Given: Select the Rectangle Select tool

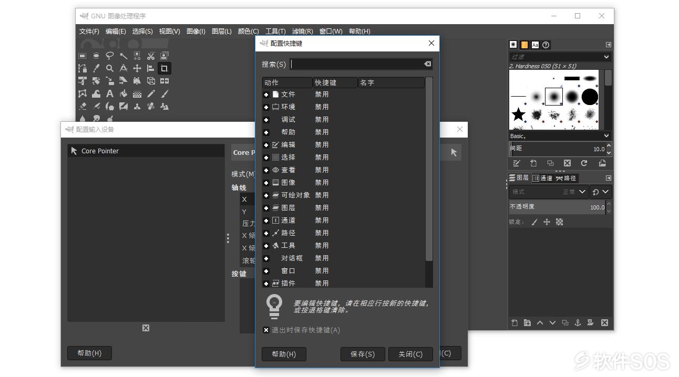Looking at the screenshot, I should click(83, 56).
